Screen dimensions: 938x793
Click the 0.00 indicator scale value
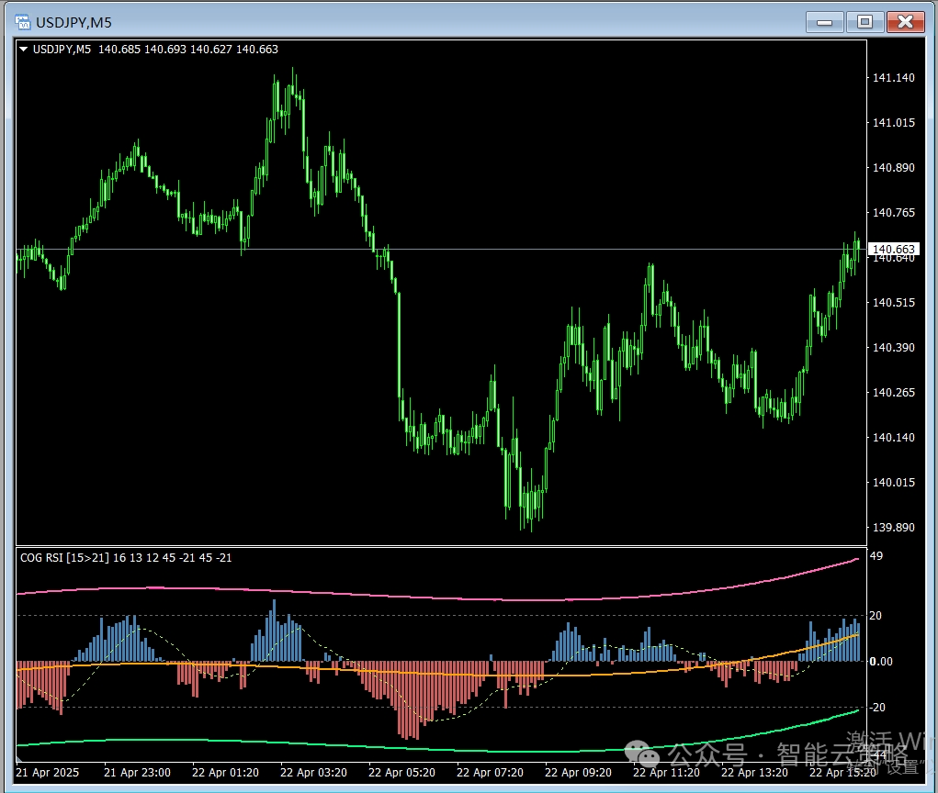(x=880, y=661)
